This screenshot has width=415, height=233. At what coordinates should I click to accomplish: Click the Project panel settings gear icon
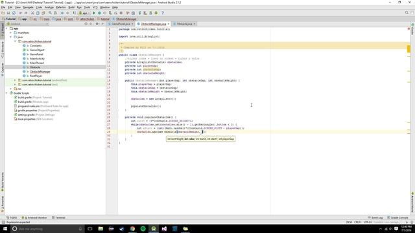97,24
